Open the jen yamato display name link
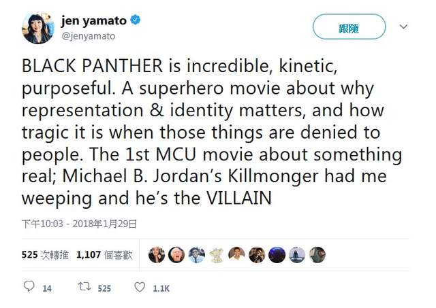 click(x=95, y=21)
